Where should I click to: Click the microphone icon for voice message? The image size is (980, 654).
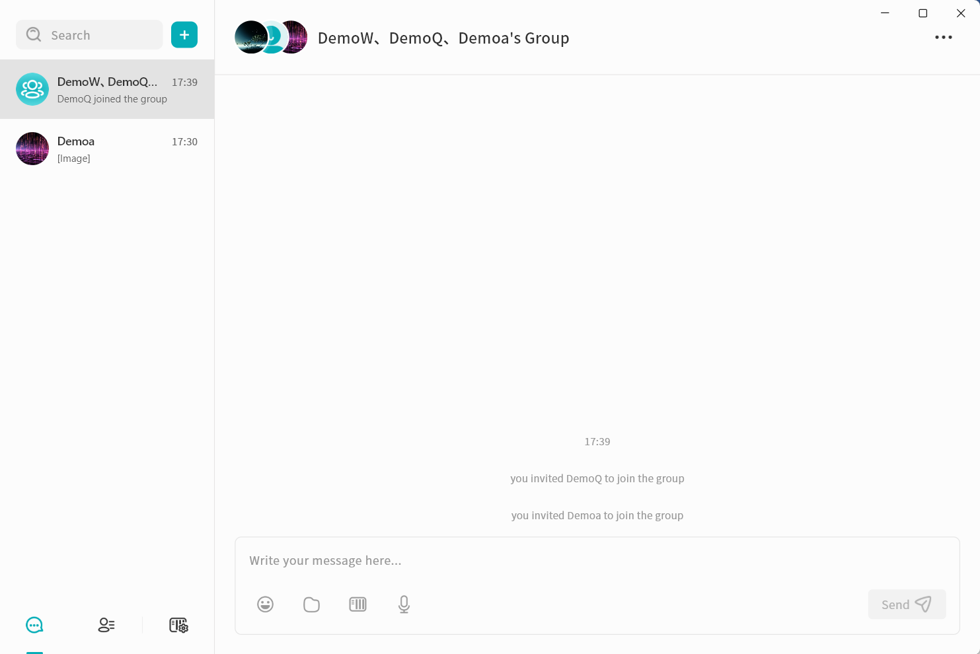[x=404, y=604]
